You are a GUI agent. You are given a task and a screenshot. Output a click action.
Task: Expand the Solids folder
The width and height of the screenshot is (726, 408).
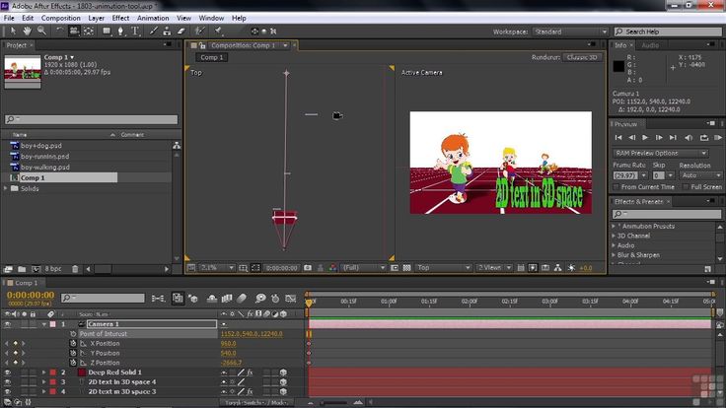(x=6, y=189)
